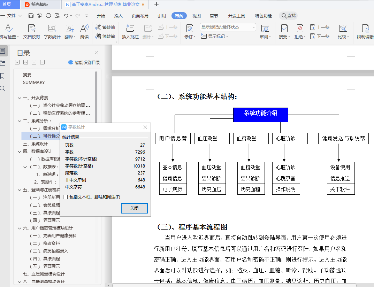The image size is (374, 287).
Task: Open the 开发工具 ribbon tab
Action: [x=236, y=16]
